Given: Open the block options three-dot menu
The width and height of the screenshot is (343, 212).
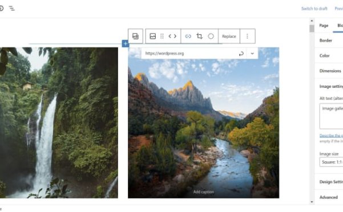Looking at the screenshot, I should [248, 36].
